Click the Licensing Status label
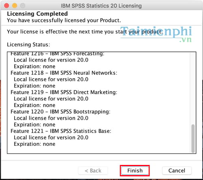The height and width of the screenshot is (180, 203). tap(28, 44)
